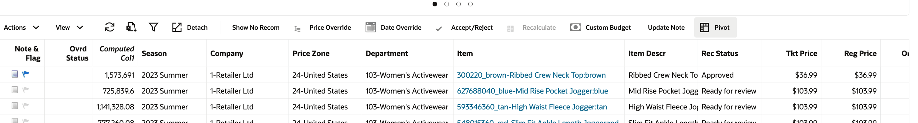This screenshot has height=123, width=918.
Task: Click the Computed Col1 column header
Action: click(116, 53)
